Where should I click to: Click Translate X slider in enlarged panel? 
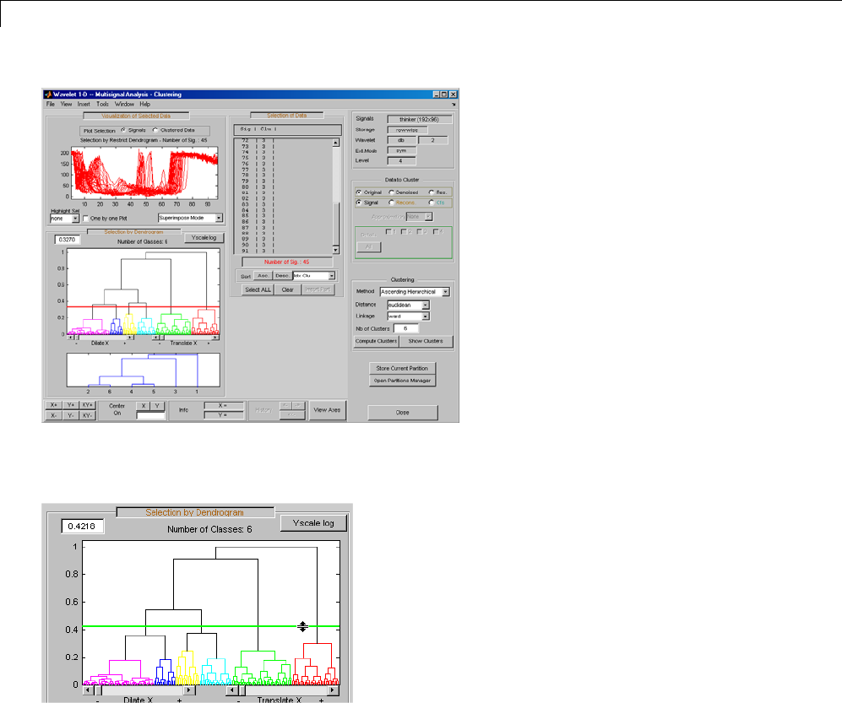coord(282,690)
